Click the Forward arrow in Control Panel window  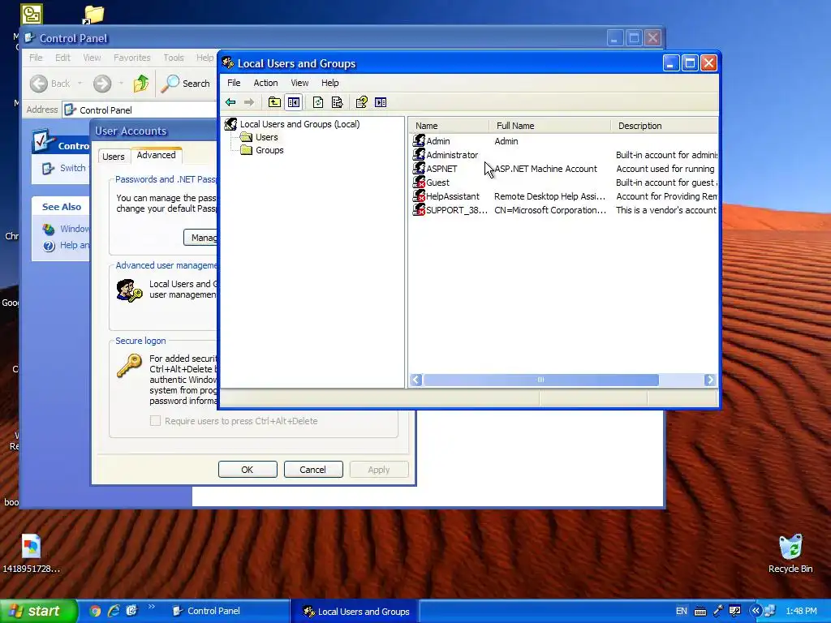(x=102, y=84)
